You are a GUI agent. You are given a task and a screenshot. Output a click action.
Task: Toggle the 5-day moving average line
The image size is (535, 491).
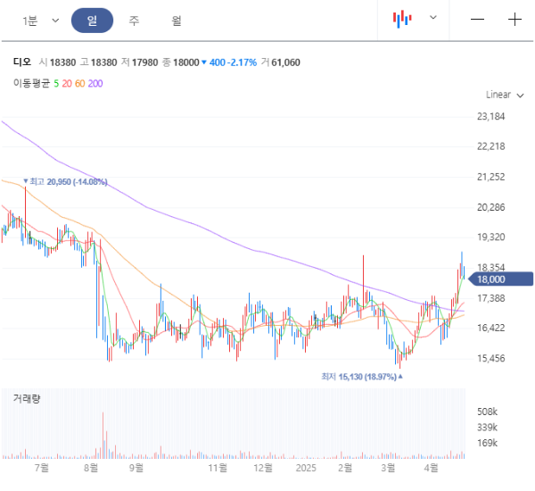56,83
